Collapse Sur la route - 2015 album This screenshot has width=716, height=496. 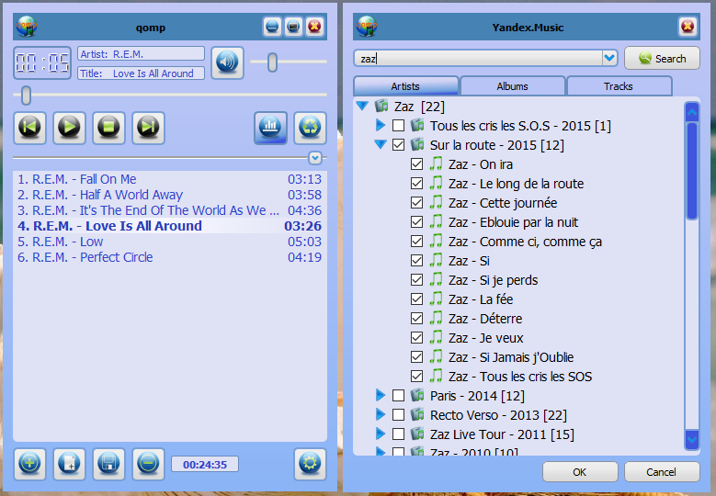click(x=381, y=144)
